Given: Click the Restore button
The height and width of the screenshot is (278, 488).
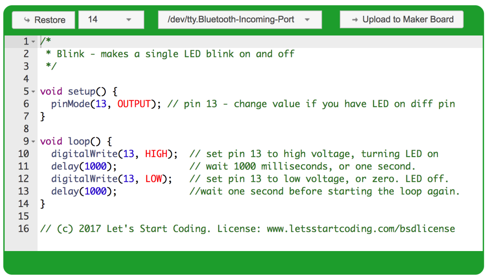Looking at the screenshot, I should pos(43,19).
